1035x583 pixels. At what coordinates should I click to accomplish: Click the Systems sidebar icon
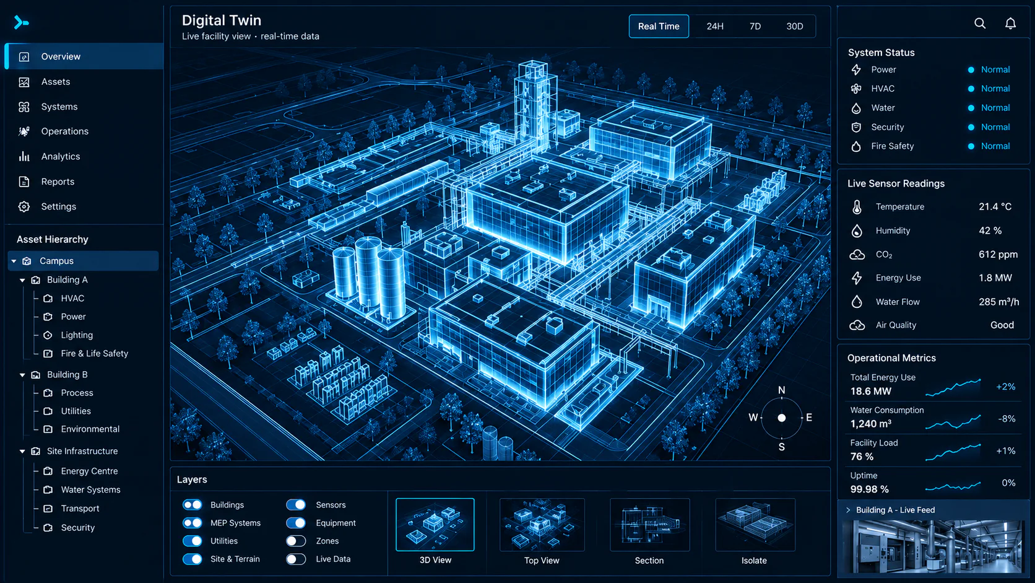(24, 107)
